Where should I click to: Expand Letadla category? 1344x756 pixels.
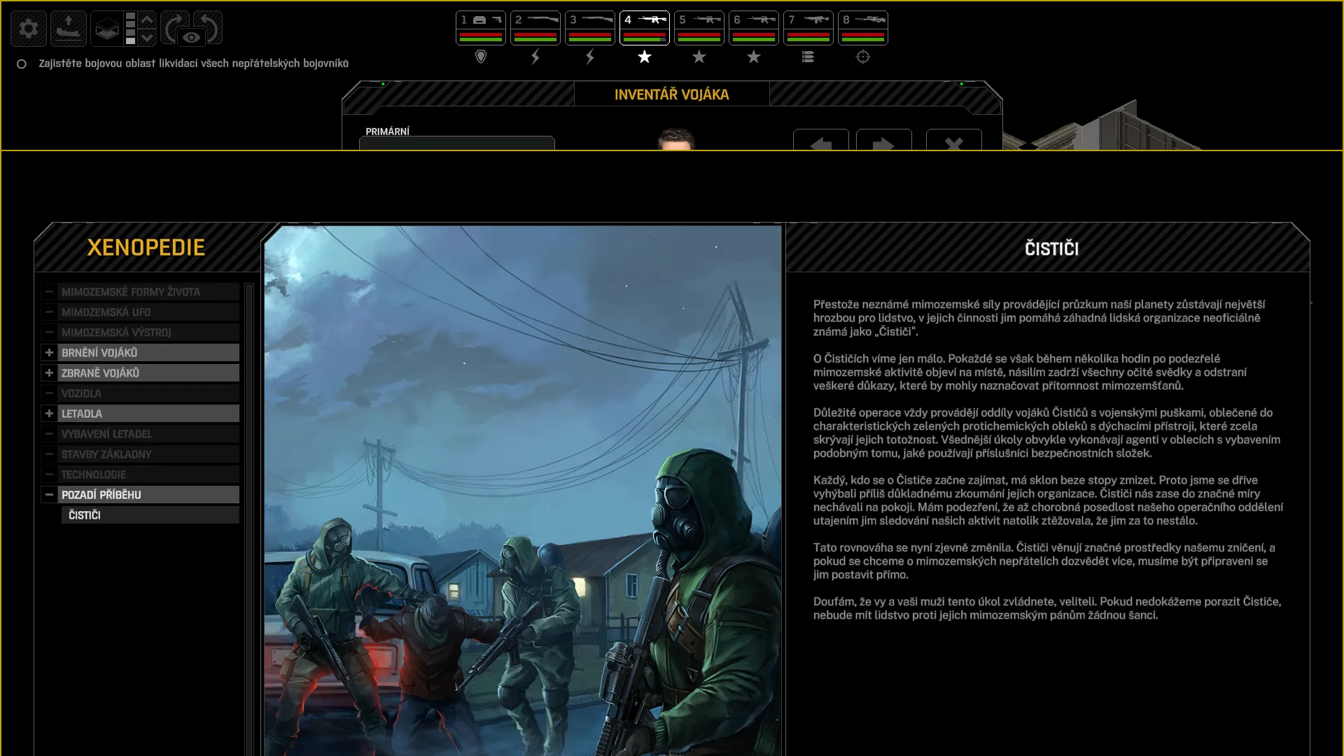49,414
